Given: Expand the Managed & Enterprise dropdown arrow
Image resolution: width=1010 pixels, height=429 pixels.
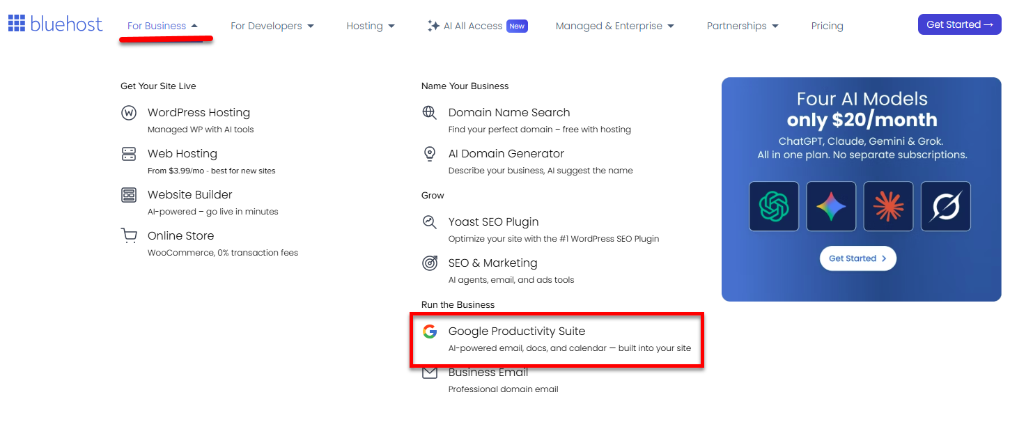Looking at the screenshot, I should 671,26.
